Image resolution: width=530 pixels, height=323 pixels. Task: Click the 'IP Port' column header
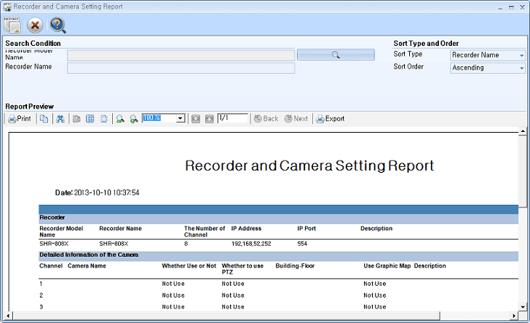pyautogui.click(x=306, y=228)
